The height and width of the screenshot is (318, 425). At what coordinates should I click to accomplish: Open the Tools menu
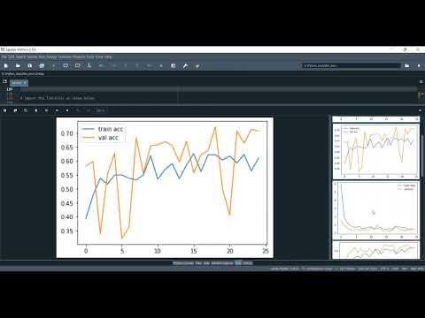click(89, 57)
